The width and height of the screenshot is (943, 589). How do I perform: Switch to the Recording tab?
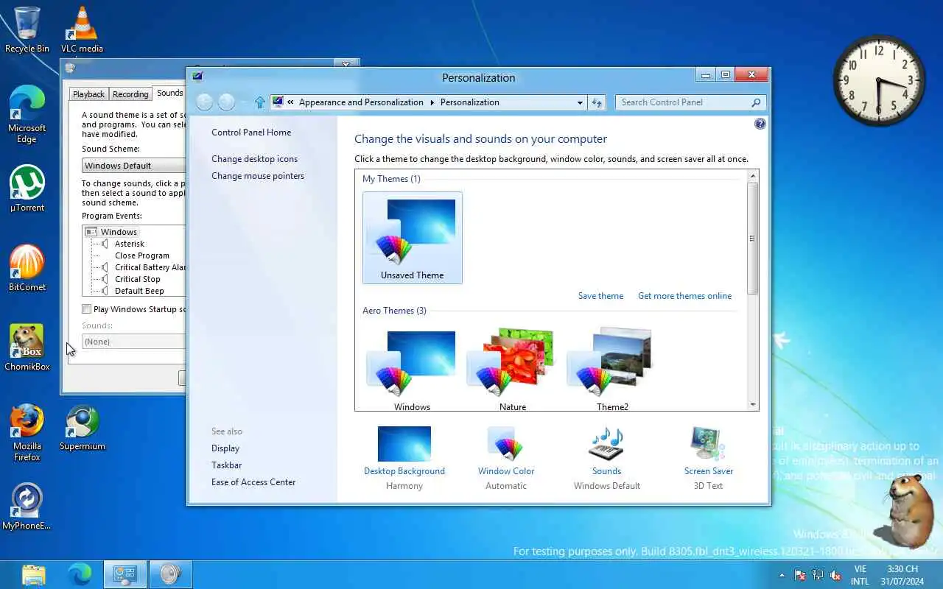click(x=130, y=94)
